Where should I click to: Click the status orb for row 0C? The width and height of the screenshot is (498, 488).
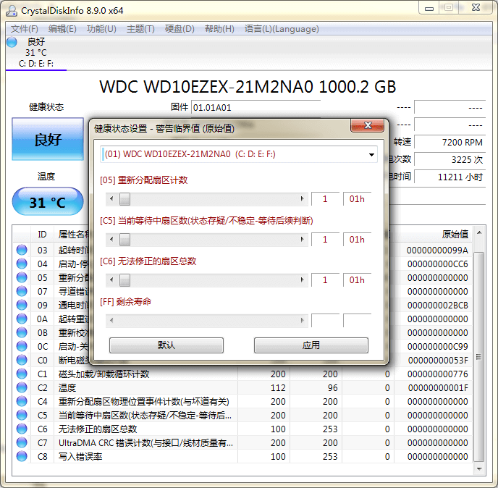[22, 346]
